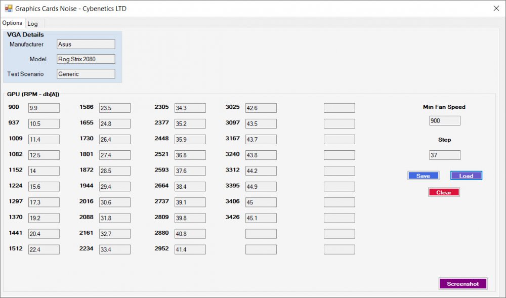The image size is (506, 298).
Task: Click the 2234 RPM field showing 33.4
Action: (x=114, y=249)
